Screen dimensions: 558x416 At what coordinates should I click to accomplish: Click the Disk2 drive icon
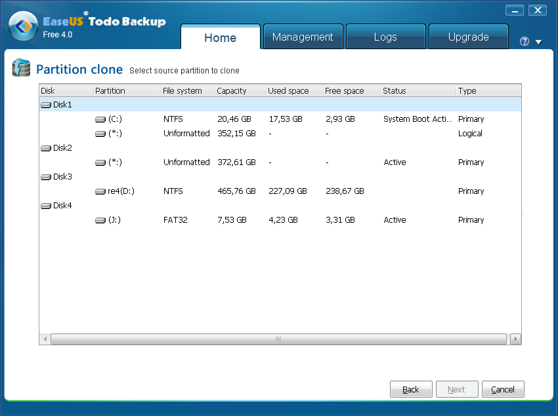pyautogui.click(x=45, y=147)
